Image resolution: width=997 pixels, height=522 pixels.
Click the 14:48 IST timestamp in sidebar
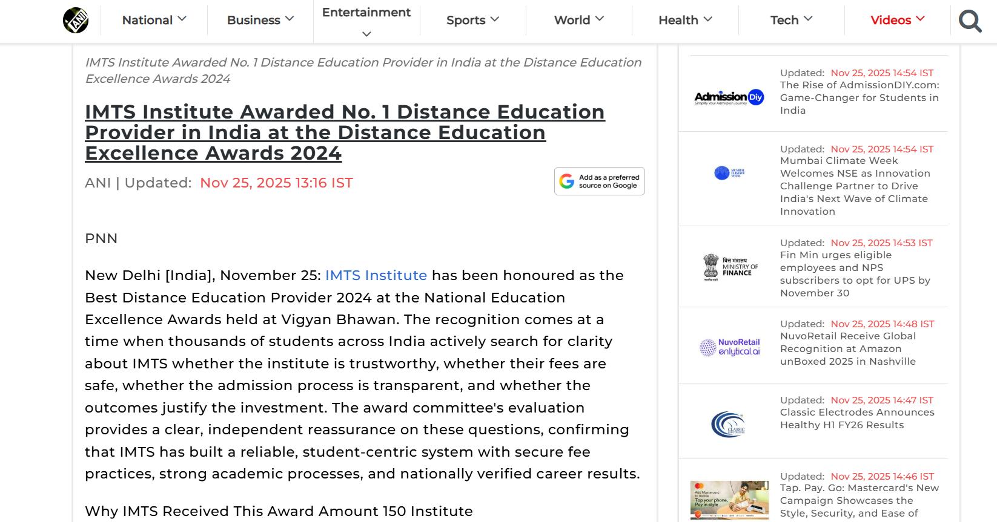coord(883,324)
